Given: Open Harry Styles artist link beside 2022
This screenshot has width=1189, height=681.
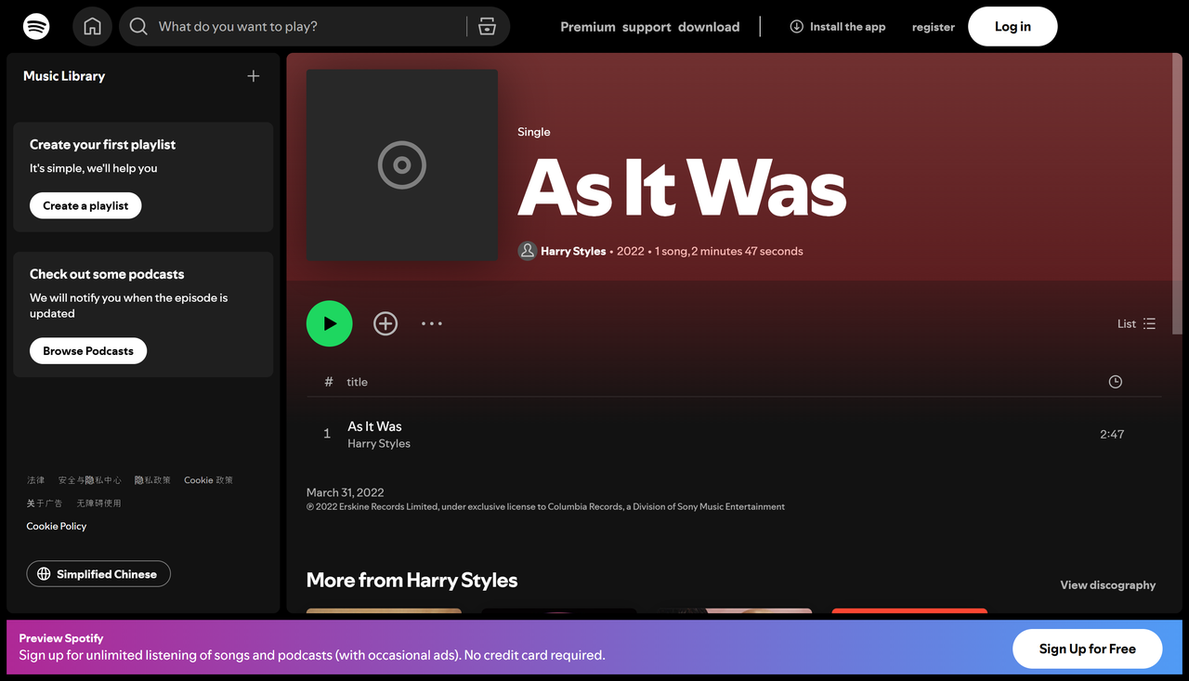Looking at the screenshot, I should (573, 251).
